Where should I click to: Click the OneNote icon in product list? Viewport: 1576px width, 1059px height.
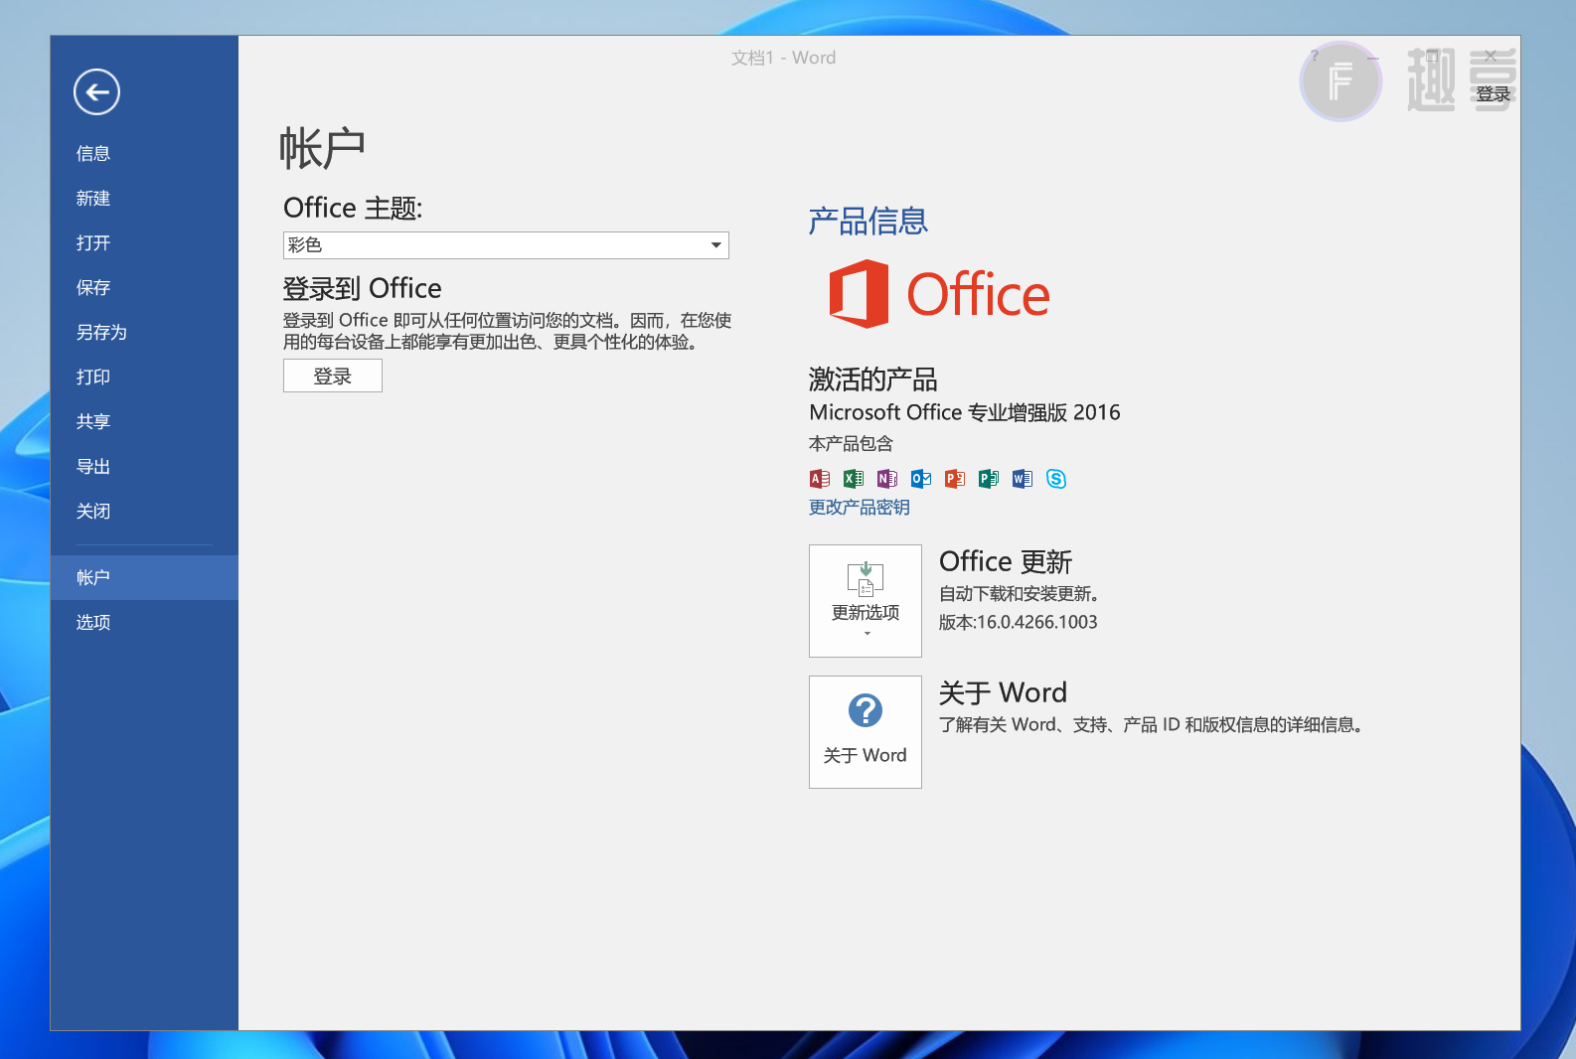[887, 479]
